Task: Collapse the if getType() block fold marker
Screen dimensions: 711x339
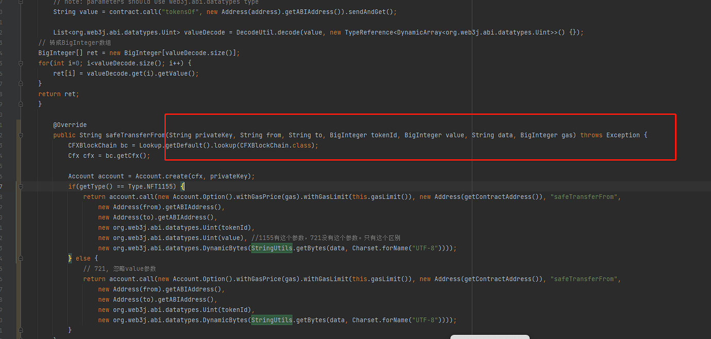Action: [21, 187]
